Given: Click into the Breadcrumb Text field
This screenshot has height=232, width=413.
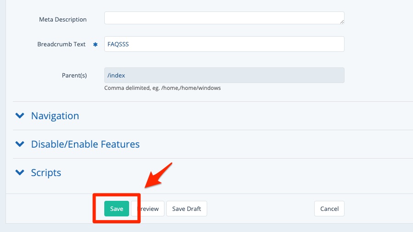Looking at the screenshot, I should pos(224,44).
